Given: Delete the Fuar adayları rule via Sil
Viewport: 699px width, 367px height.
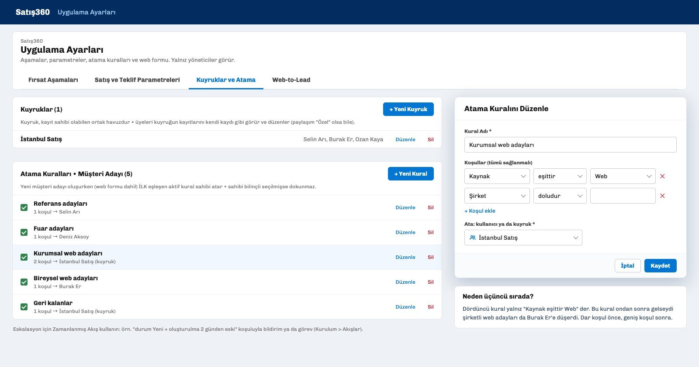Looking at the screenshot, I should [431, 232].
